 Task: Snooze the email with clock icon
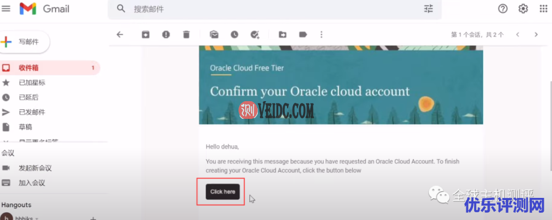click(235, 34)
